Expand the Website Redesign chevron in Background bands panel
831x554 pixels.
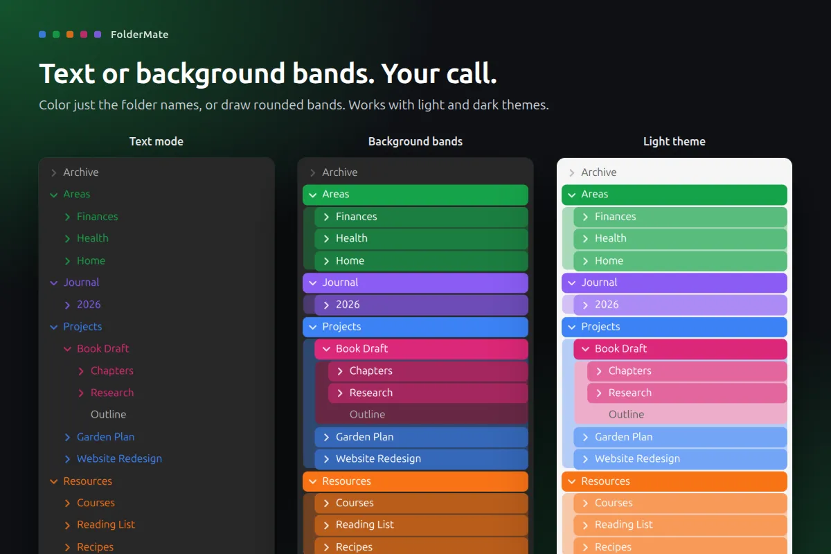pyautogui.click(x=326, y=459)
